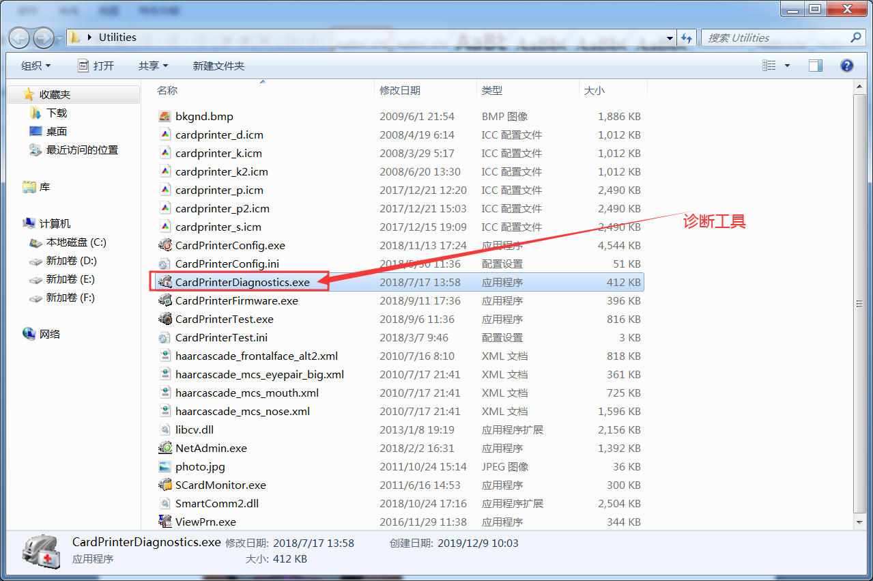
Task: Open the help question mark icon
Action: (846, 66)
